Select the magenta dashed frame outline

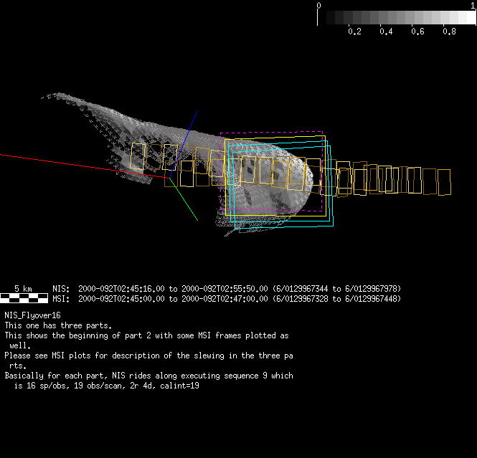pos(273,133)
